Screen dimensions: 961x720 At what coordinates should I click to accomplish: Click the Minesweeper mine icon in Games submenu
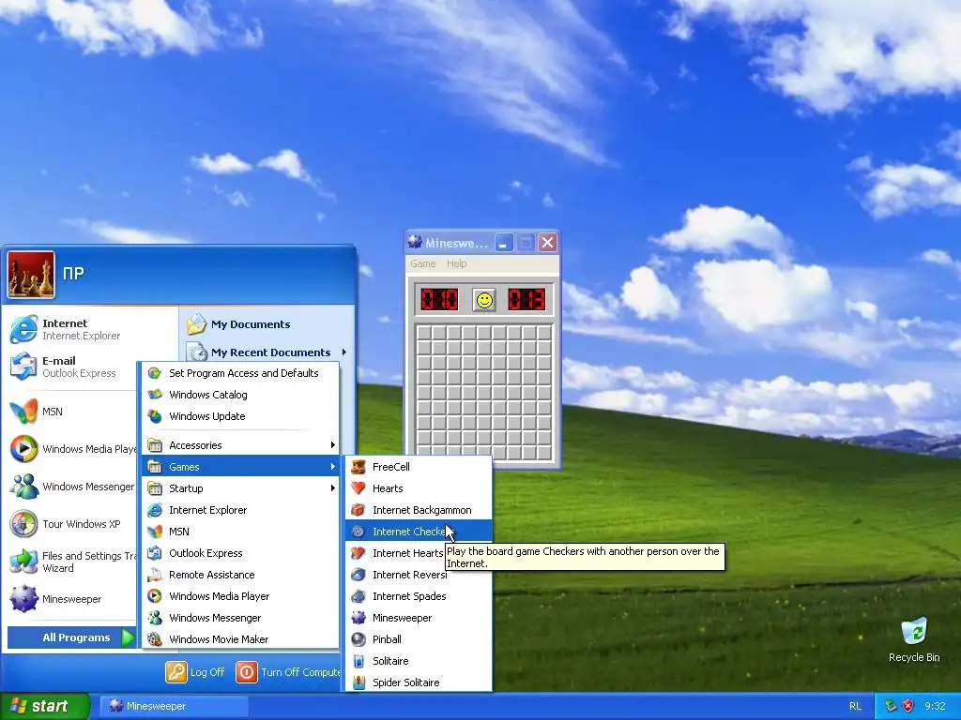tap(358, 618)
